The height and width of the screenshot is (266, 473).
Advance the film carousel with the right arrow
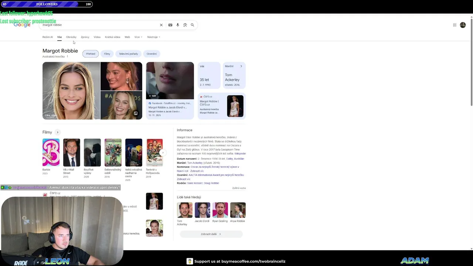point(163,153)
